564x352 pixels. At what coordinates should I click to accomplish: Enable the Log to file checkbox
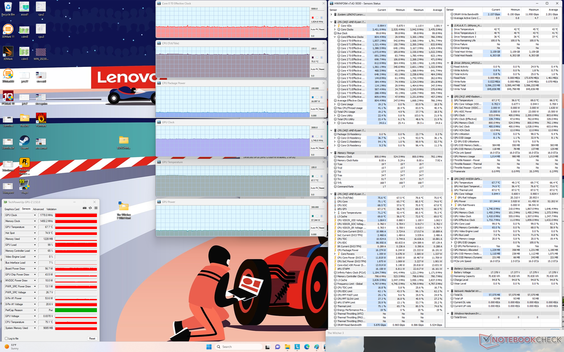[x=6, y=339]
